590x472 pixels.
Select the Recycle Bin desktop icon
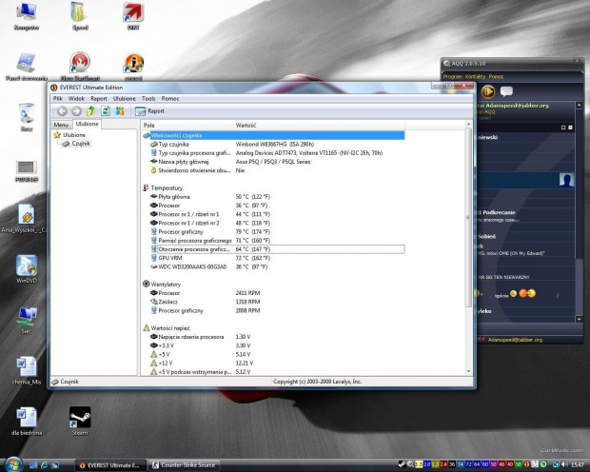(27, 117)
